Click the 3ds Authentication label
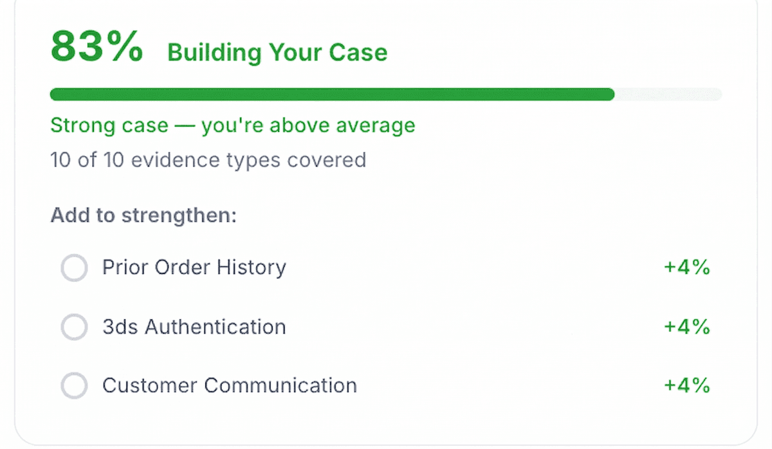 (194, 327)
